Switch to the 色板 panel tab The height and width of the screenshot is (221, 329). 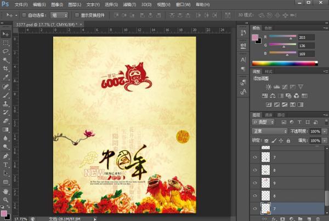pos(268,27)
